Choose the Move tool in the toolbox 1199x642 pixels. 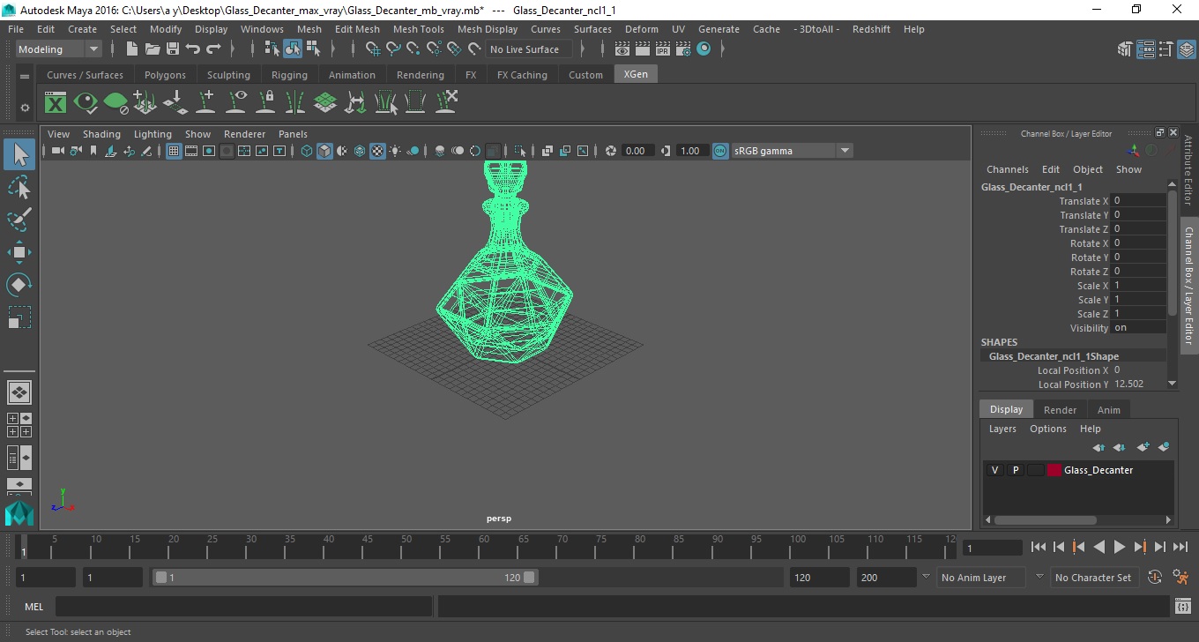coord(19,252)
